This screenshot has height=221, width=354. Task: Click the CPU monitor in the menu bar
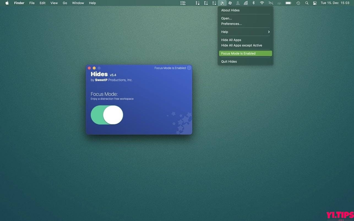pos(214,3)
